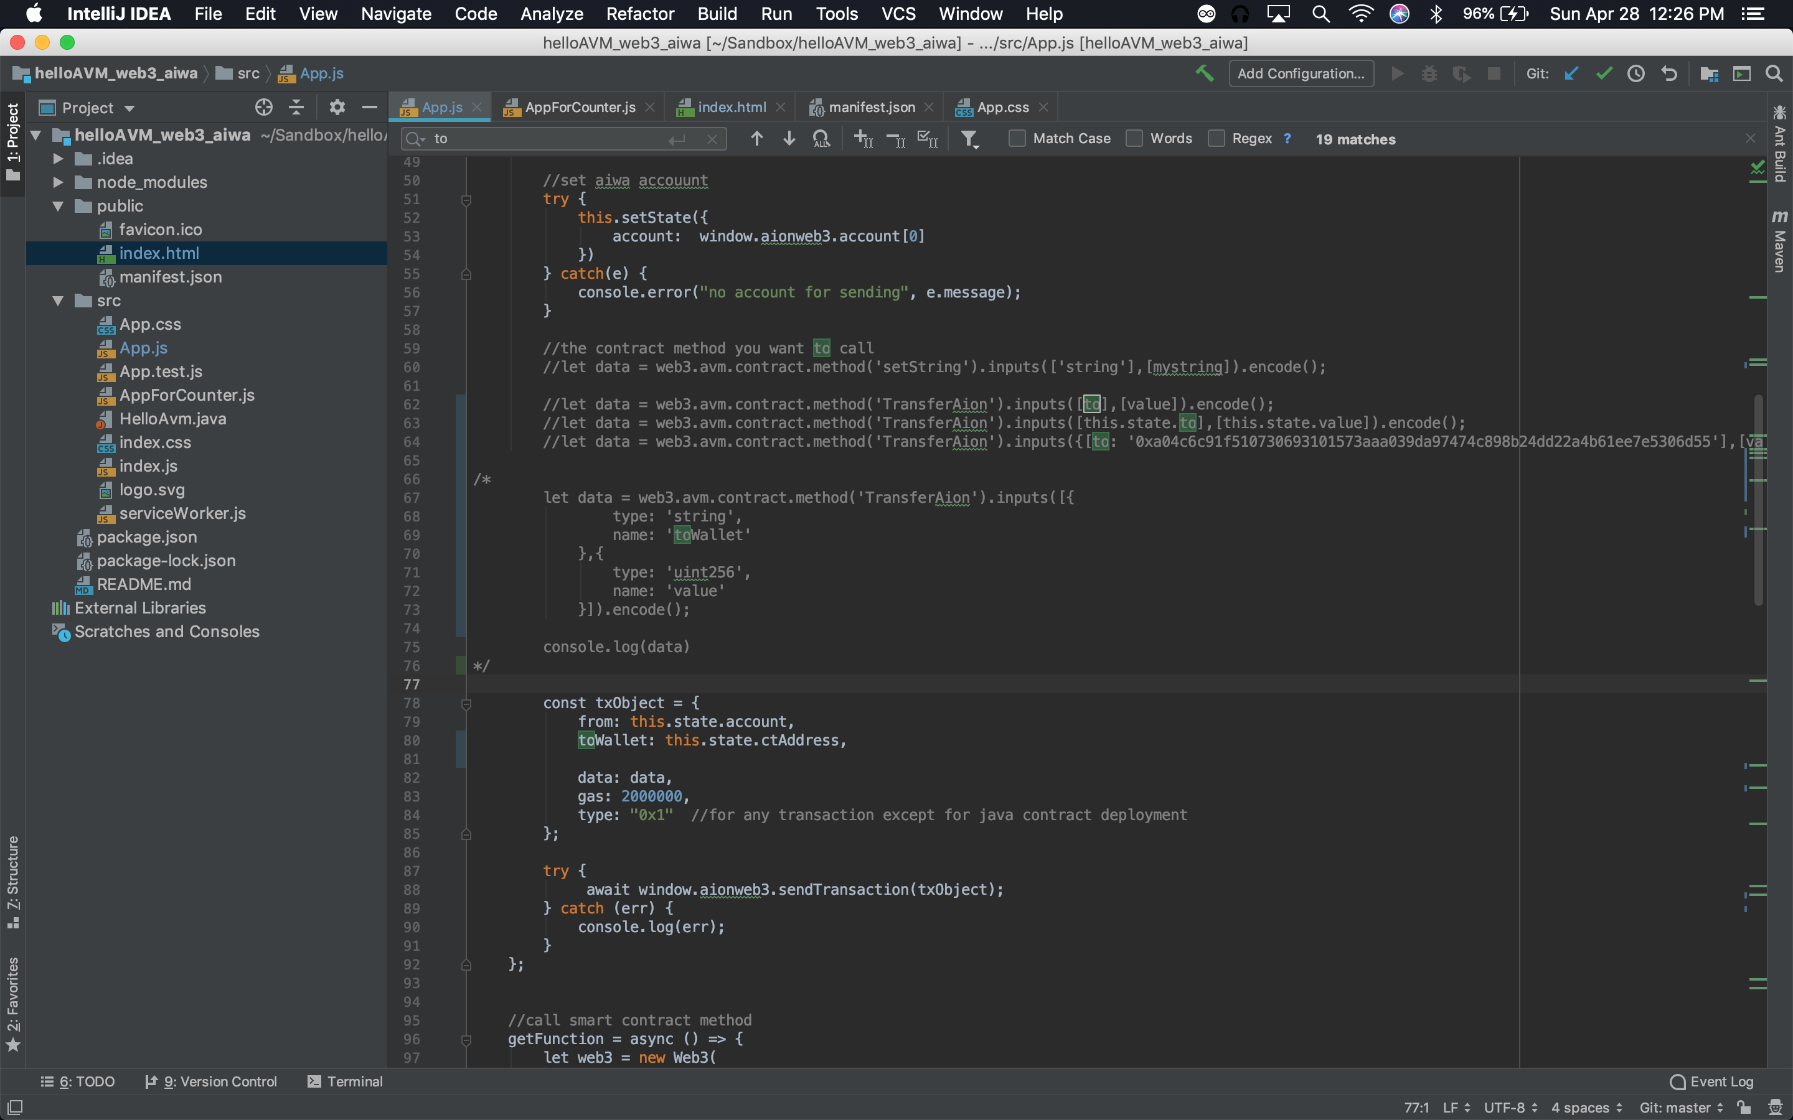Open Project panel settings gear

point(337,108)
